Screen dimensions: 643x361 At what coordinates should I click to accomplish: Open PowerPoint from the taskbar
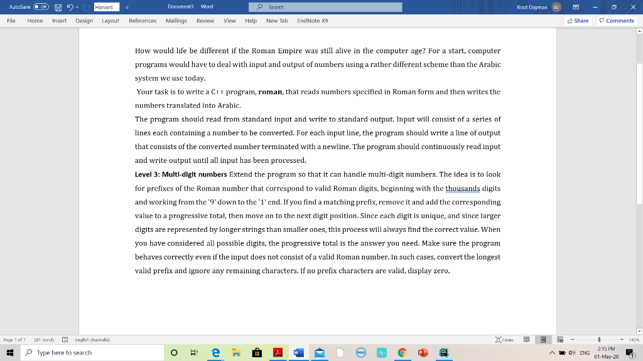(423, 352)
